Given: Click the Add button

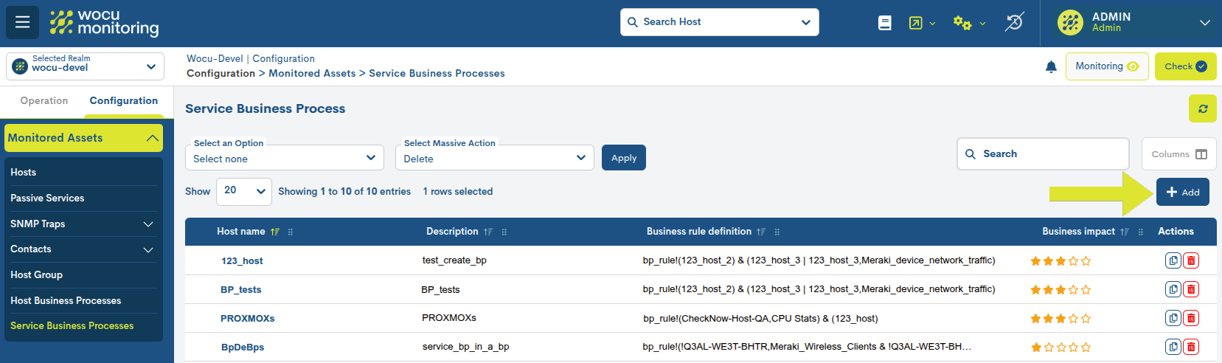Looking at the screenshot, I should pos(1183,192).
